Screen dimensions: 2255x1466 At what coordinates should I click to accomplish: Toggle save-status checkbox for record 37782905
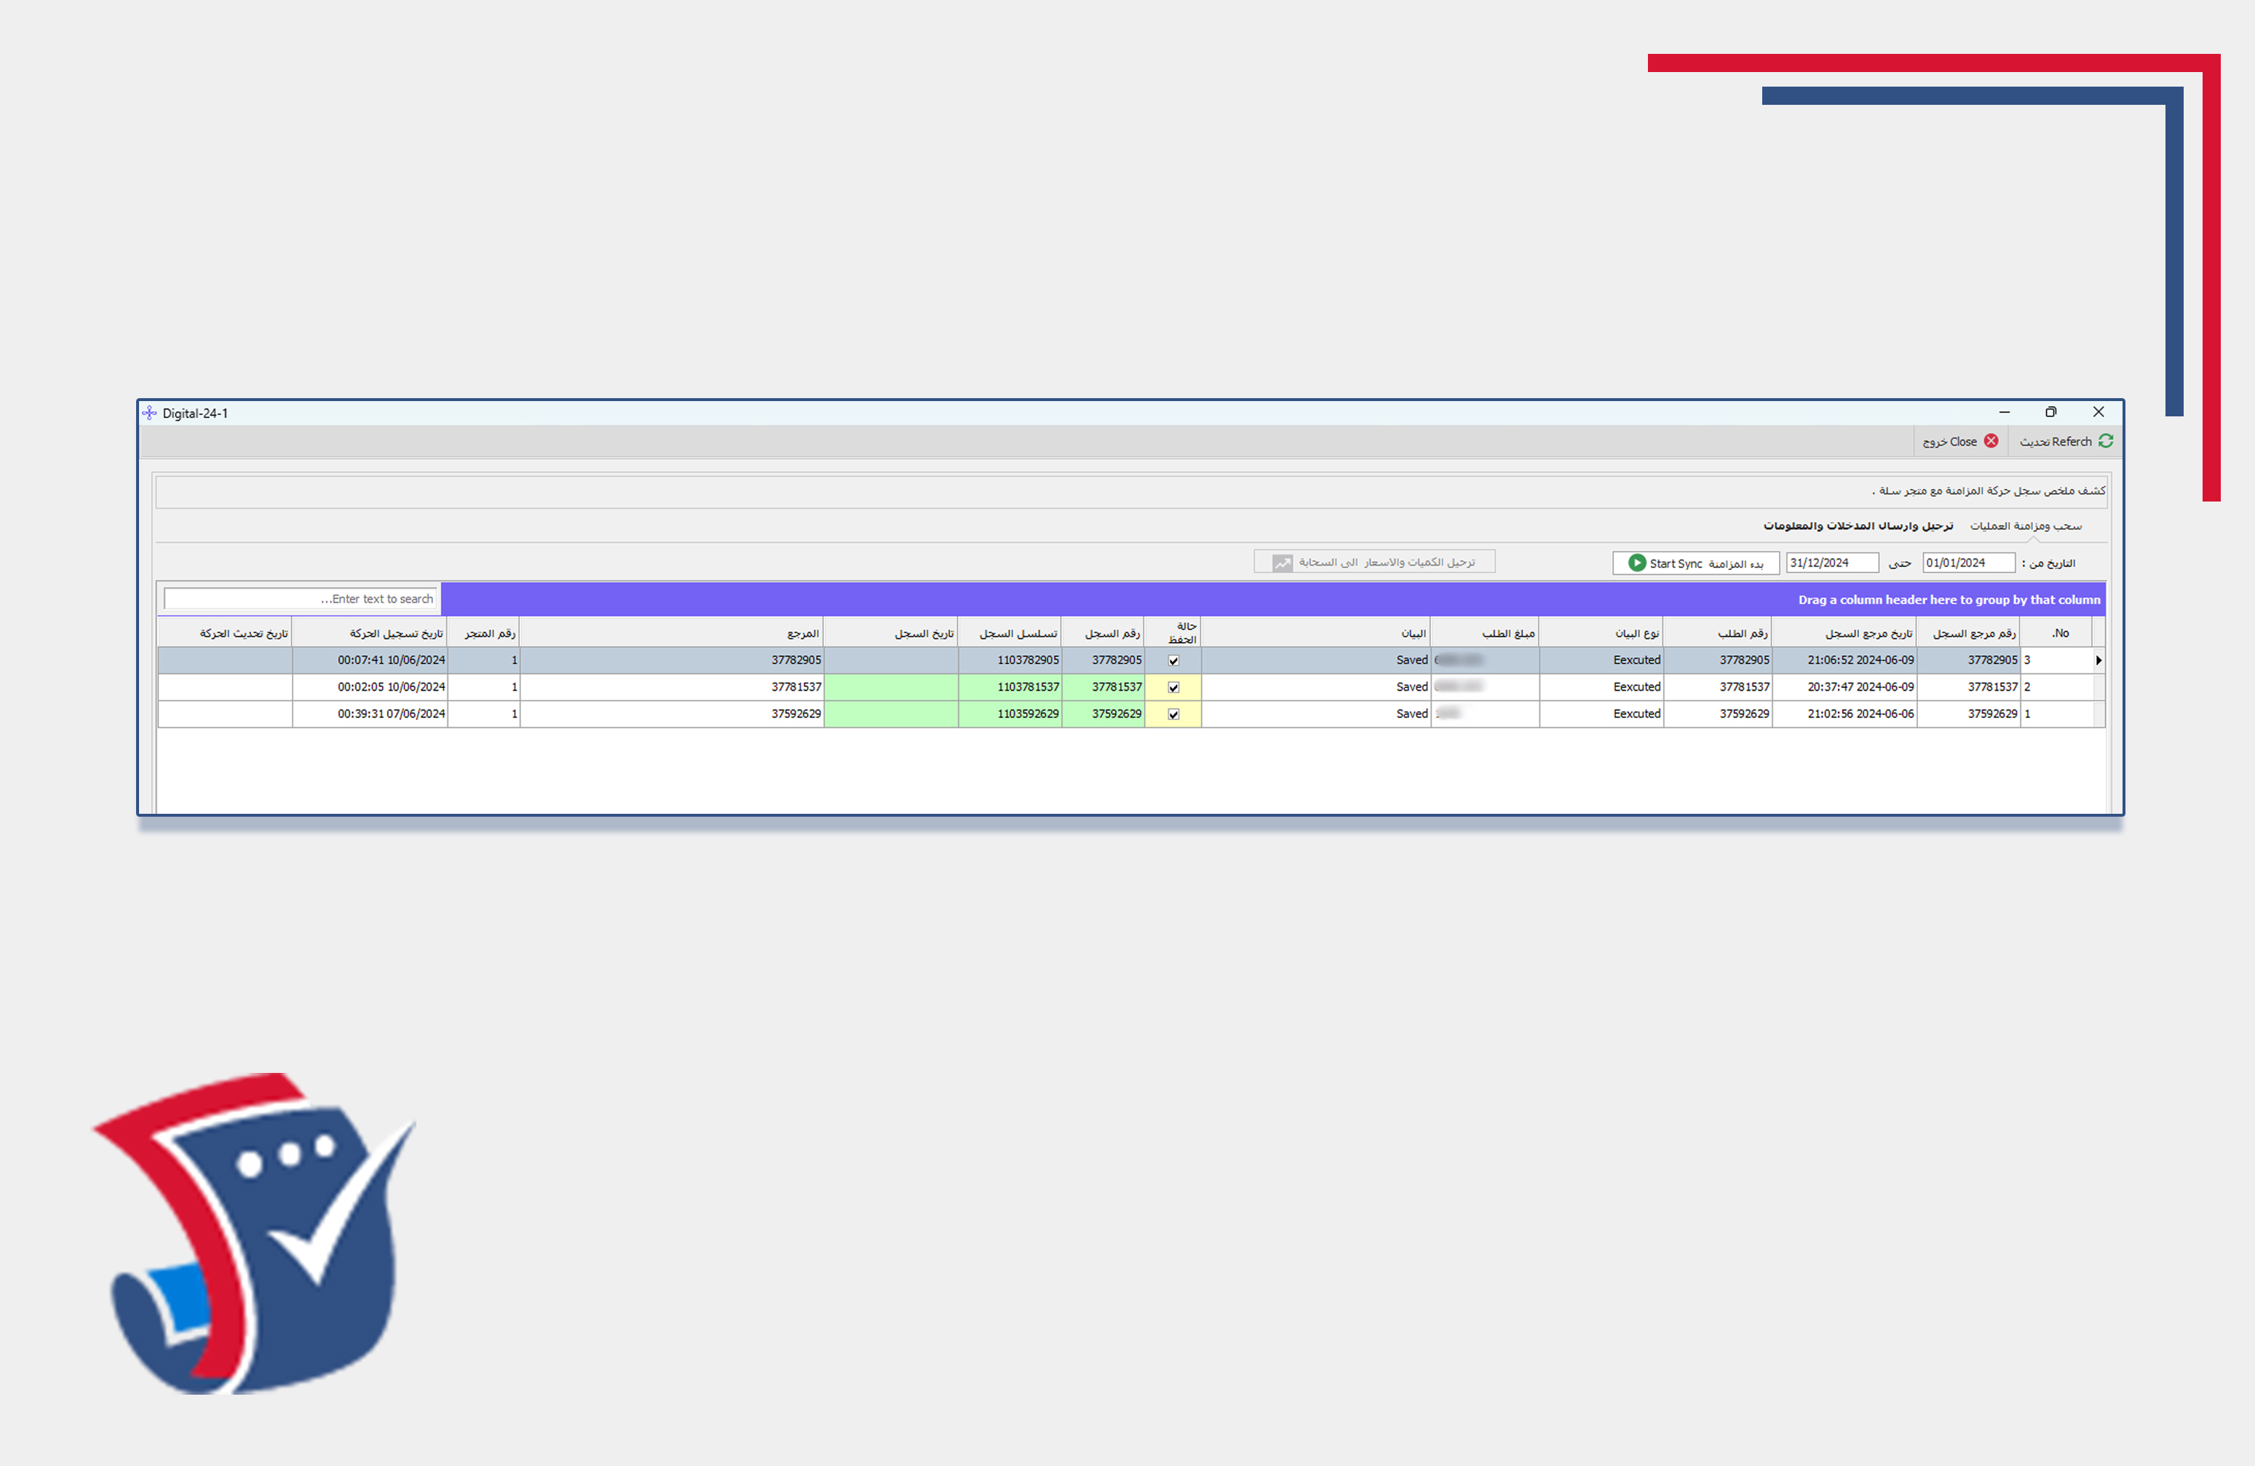[x=1173, y=660]
